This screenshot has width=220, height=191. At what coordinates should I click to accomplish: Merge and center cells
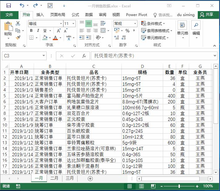tap(103, 31)
